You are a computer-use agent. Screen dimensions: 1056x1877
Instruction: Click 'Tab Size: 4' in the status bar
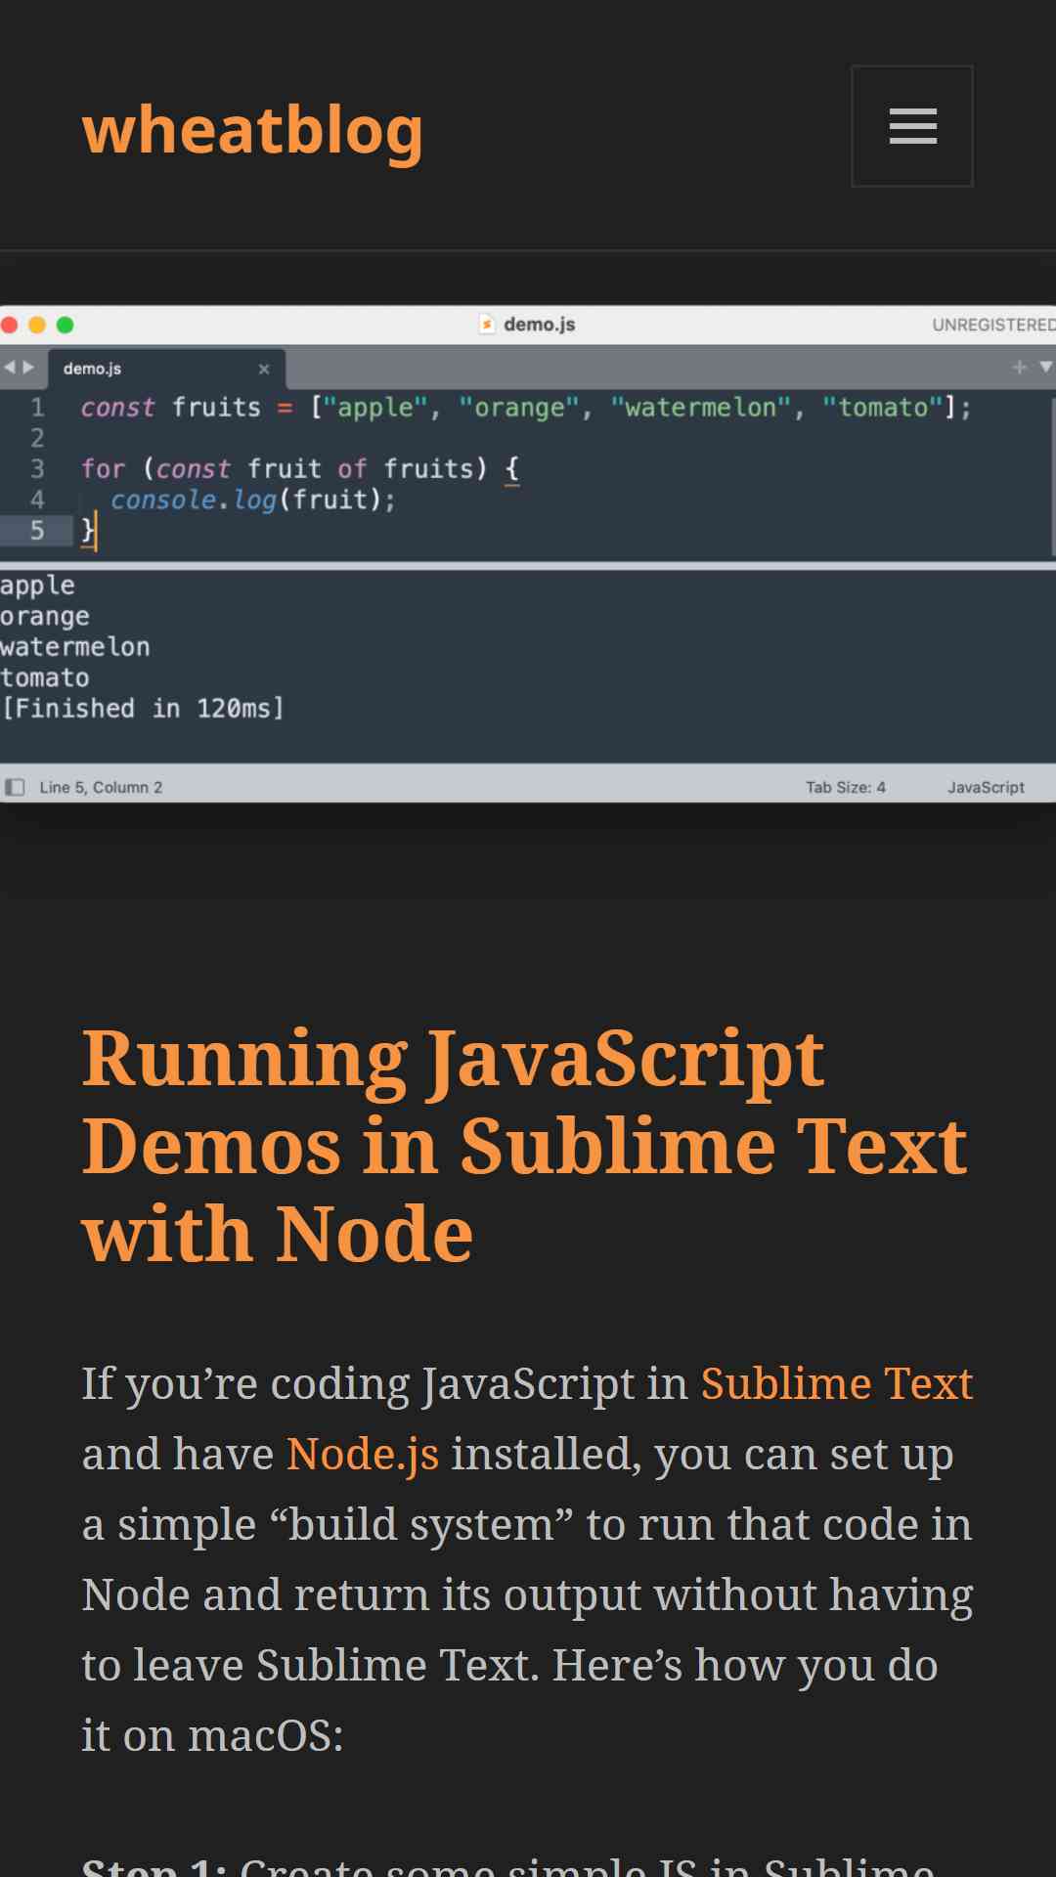[846, 787]
